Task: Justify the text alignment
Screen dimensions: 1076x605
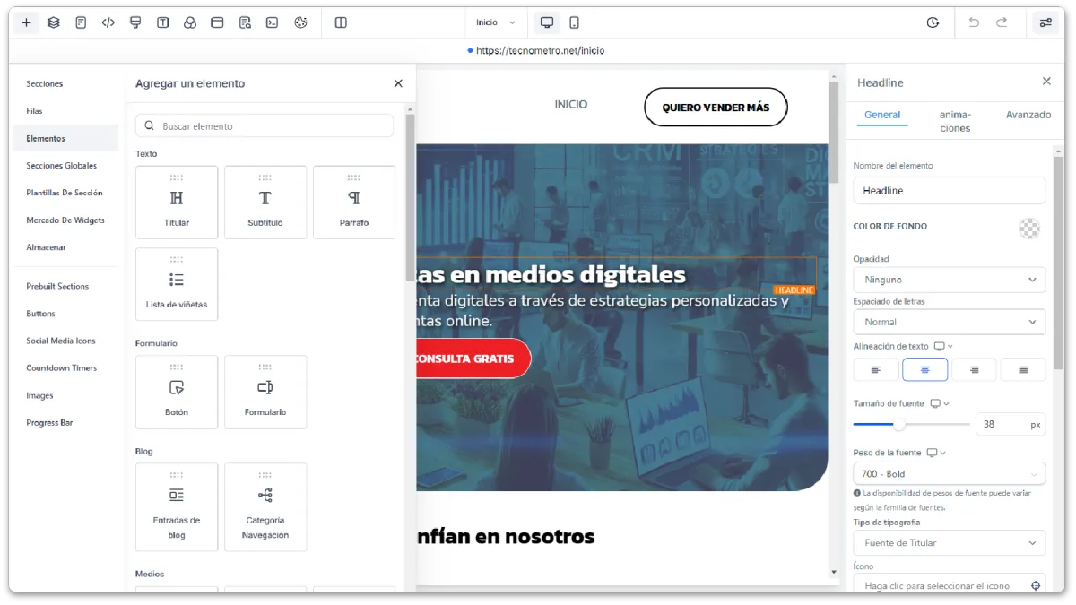Action: click(x=1023, y=369)
